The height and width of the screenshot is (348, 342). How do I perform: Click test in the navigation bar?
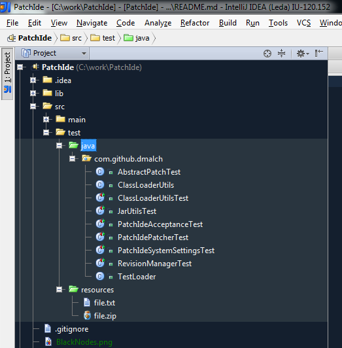point(103,38)
